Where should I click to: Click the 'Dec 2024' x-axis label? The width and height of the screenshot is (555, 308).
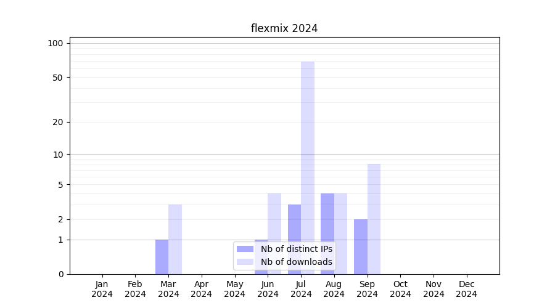(466, 289)
